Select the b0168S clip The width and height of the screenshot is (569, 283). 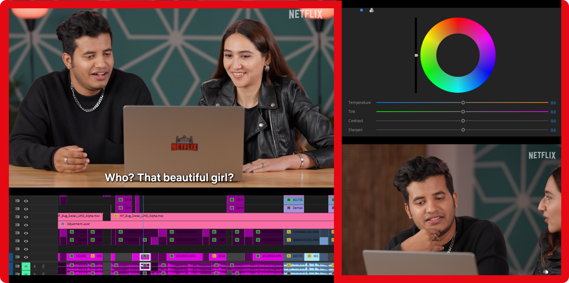77,257
